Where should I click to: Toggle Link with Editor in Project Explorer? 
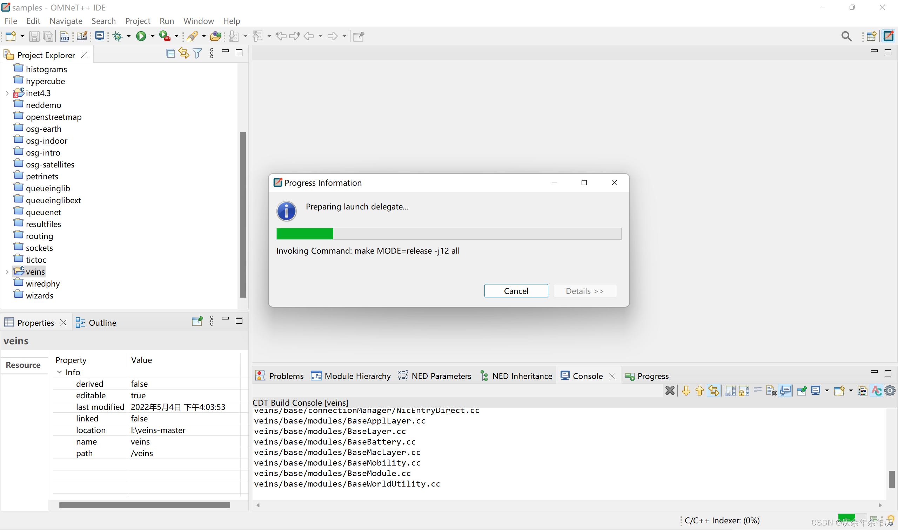(184, 54)
